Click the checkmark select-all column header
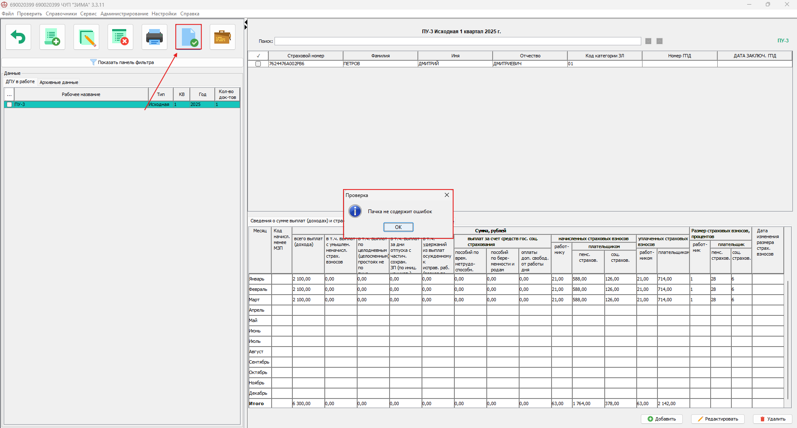 (x=258, y=56)
